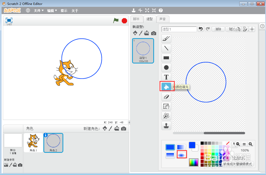Select the Duplicate stamp in top toolbar
This screenshot has width=266, height=175.
[x=134, y=10]
